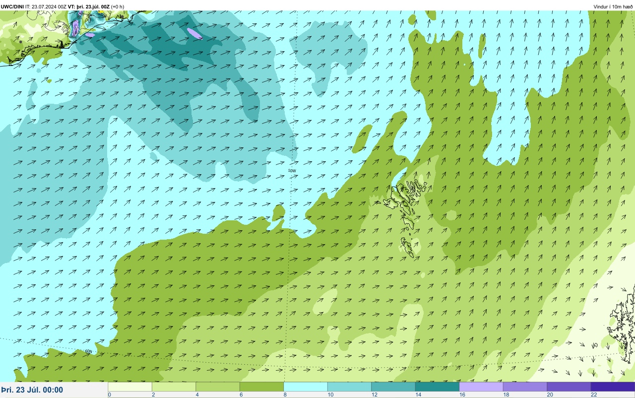The image size is (635, 398).
Task: Click the pale teal 10–12 legend swatch
Action: [x=349, y=387]
